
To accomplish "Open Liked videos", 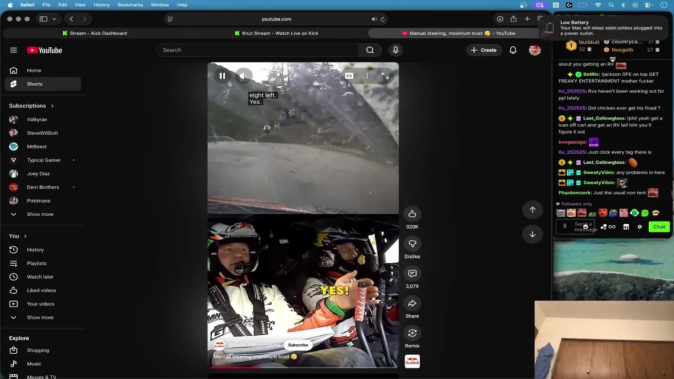I will pos(43,291).
